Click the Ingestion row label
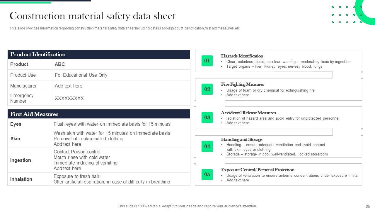Screen dimensions: 375x210 (x=21, y=160)
